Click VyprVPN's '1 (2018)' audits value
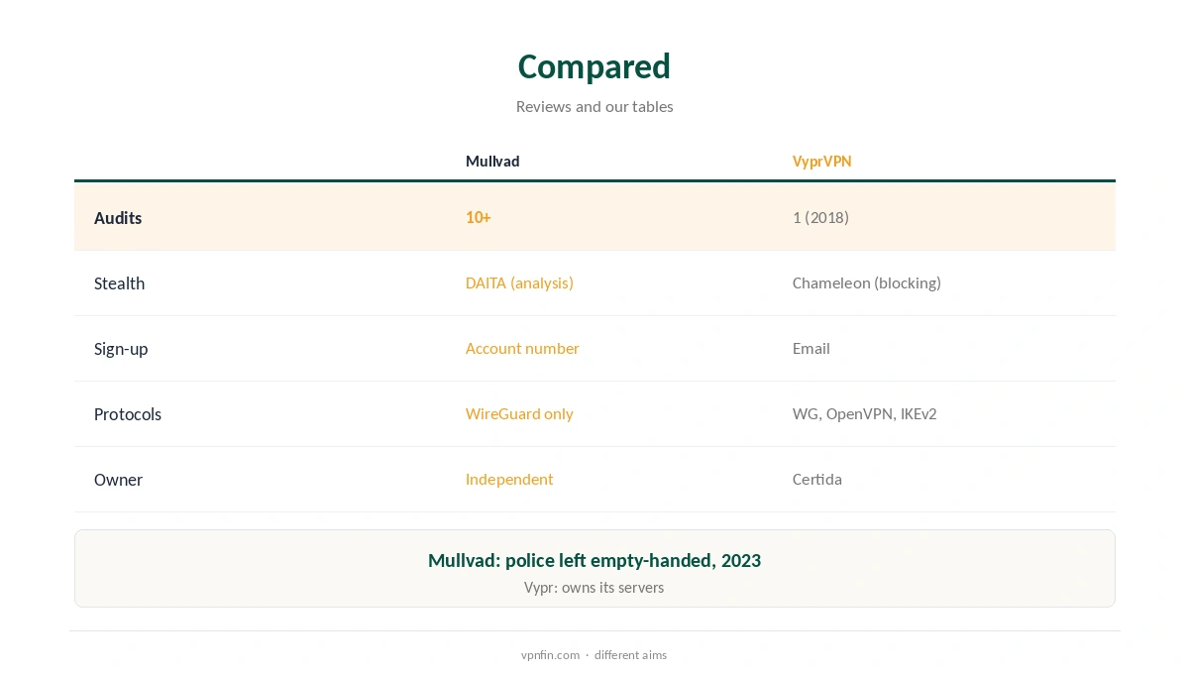This screenshot has height=674, width=1189. 820,217
